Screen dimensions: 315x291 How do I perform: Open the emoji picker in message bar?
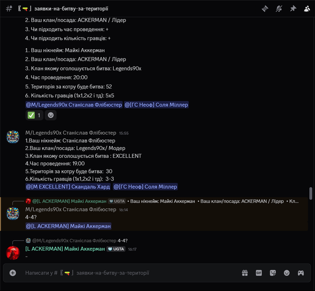[x=286, y=273]
